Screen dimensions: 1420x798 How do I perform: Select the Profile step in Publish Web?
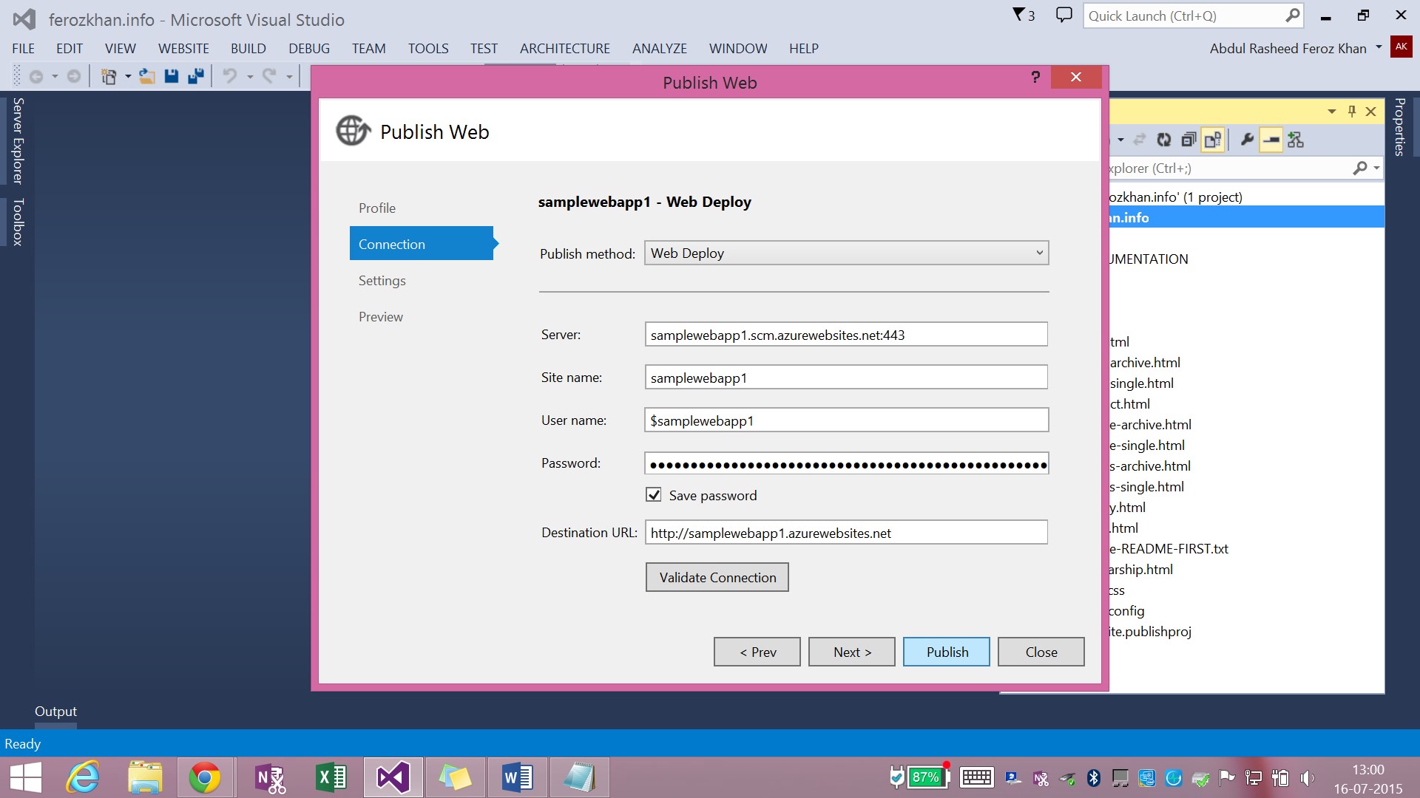(377, 208)
